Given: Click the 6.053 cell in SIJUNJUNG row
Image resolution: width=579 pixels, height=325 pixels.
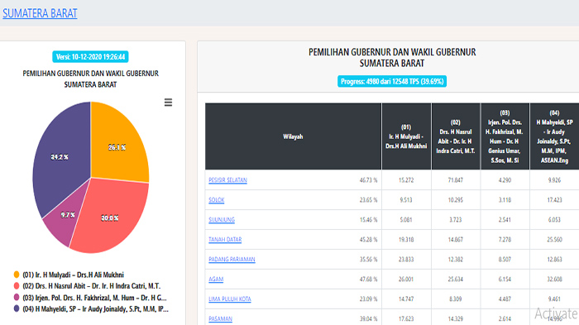Looking at the screenshot, I should coord(554,220).
